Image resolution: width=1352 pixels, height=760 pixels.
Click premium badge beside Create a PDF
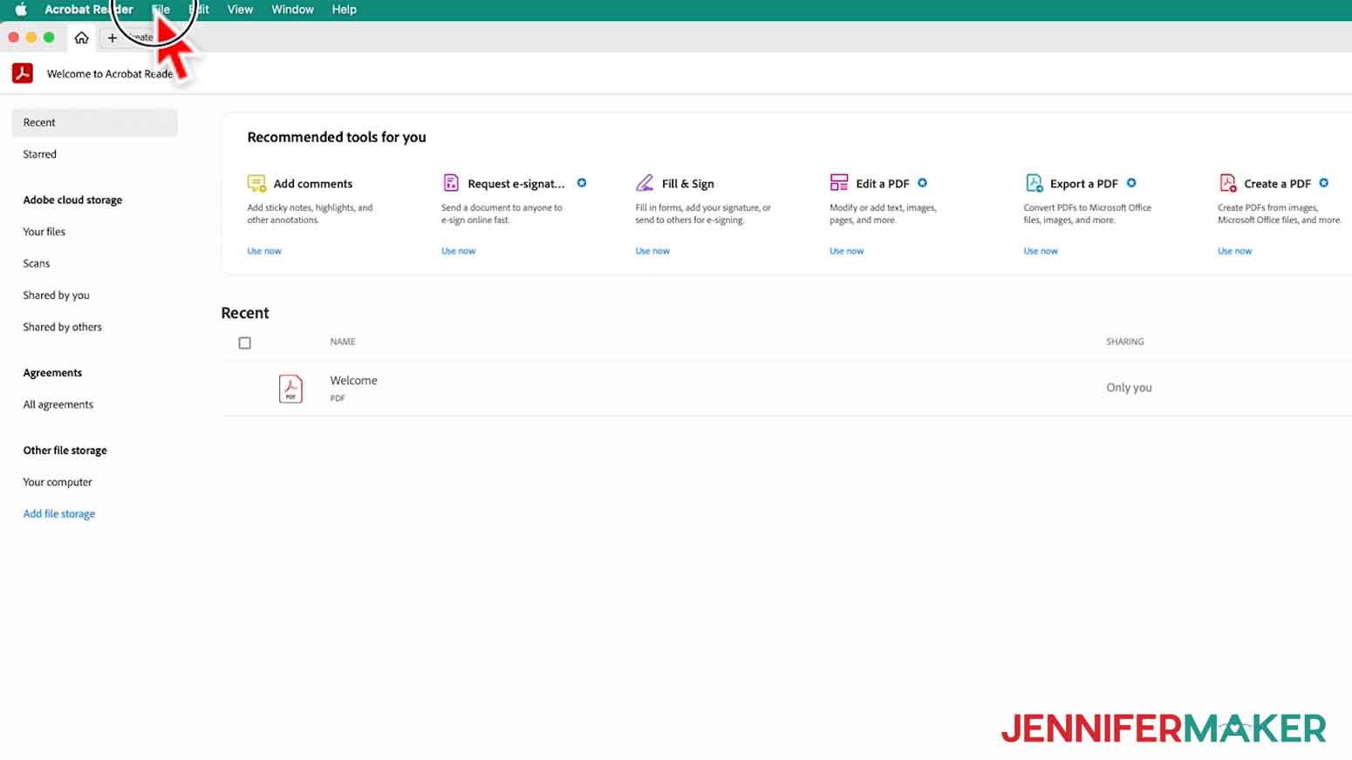pyautogui.click(x=1324, y=183)
